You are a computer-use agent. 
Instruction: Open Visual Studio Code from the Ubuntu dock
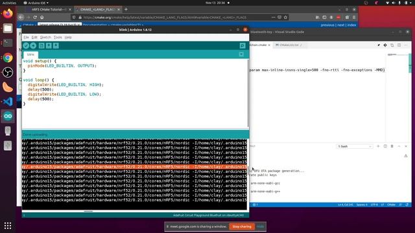coord(8,102)
